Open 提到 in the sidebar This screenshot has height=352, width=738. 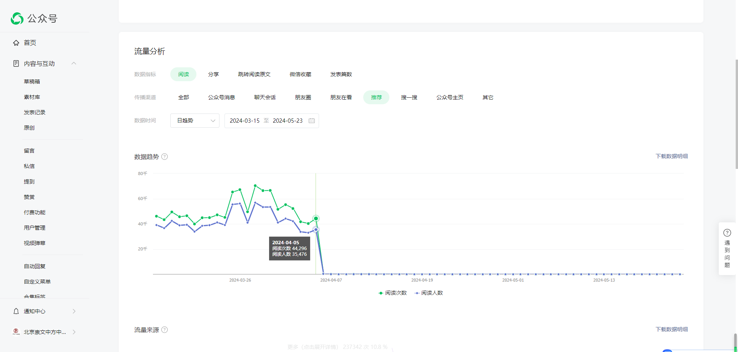[29, 182]
